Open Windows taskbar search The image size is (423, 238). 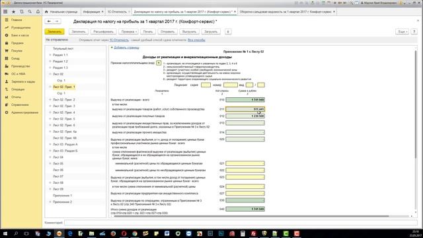16,233
